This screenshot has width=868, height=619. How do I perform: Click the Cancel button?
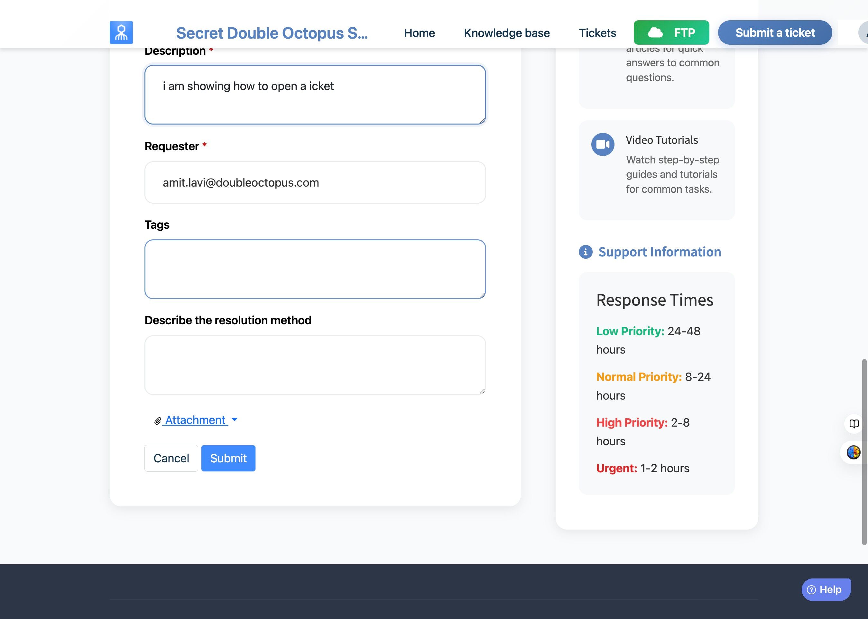(171, 458)
